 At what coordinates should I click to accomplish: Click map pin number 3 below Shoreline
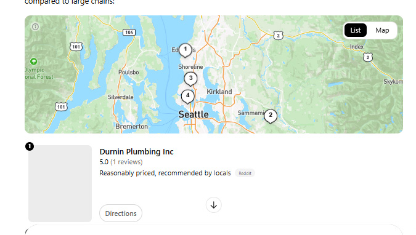(190, 79)
